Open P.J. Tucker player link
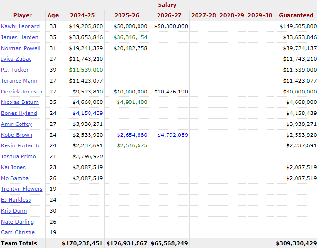Screen dimensions: 317x248 (x=15, y=70)
